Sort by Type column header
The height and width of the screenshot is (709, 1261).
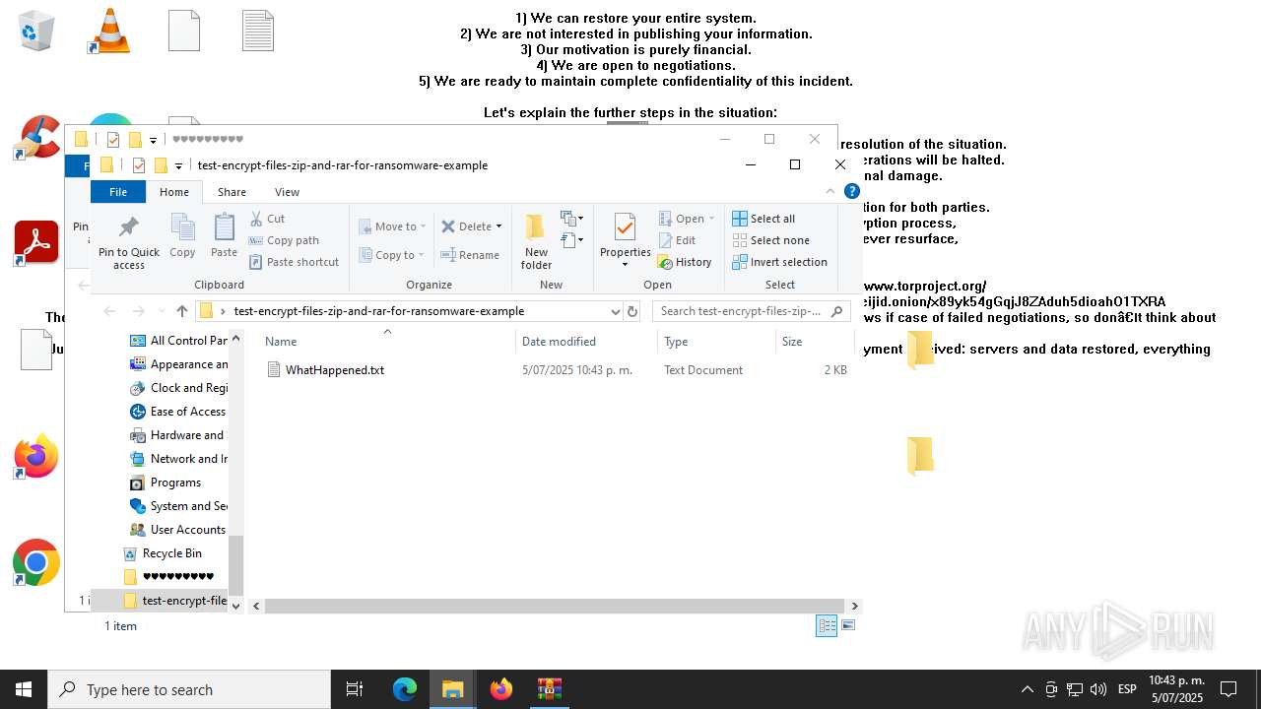tap(716, 342)
